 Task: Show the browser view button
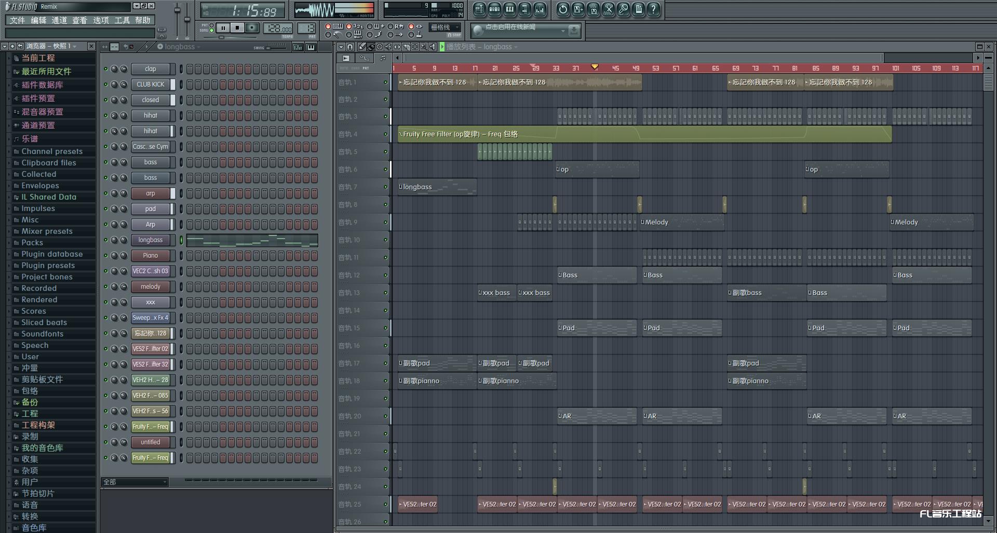524,9
